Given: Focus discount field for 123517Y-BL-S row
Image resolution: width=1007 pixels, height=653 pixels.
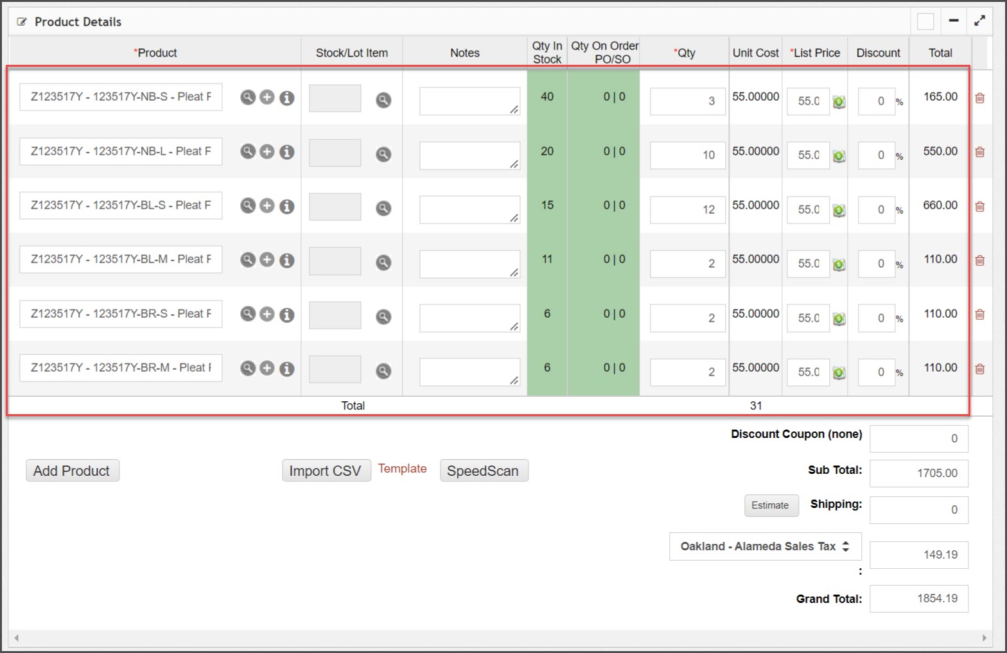Looking at the screenshot, I should pos(877,210).
